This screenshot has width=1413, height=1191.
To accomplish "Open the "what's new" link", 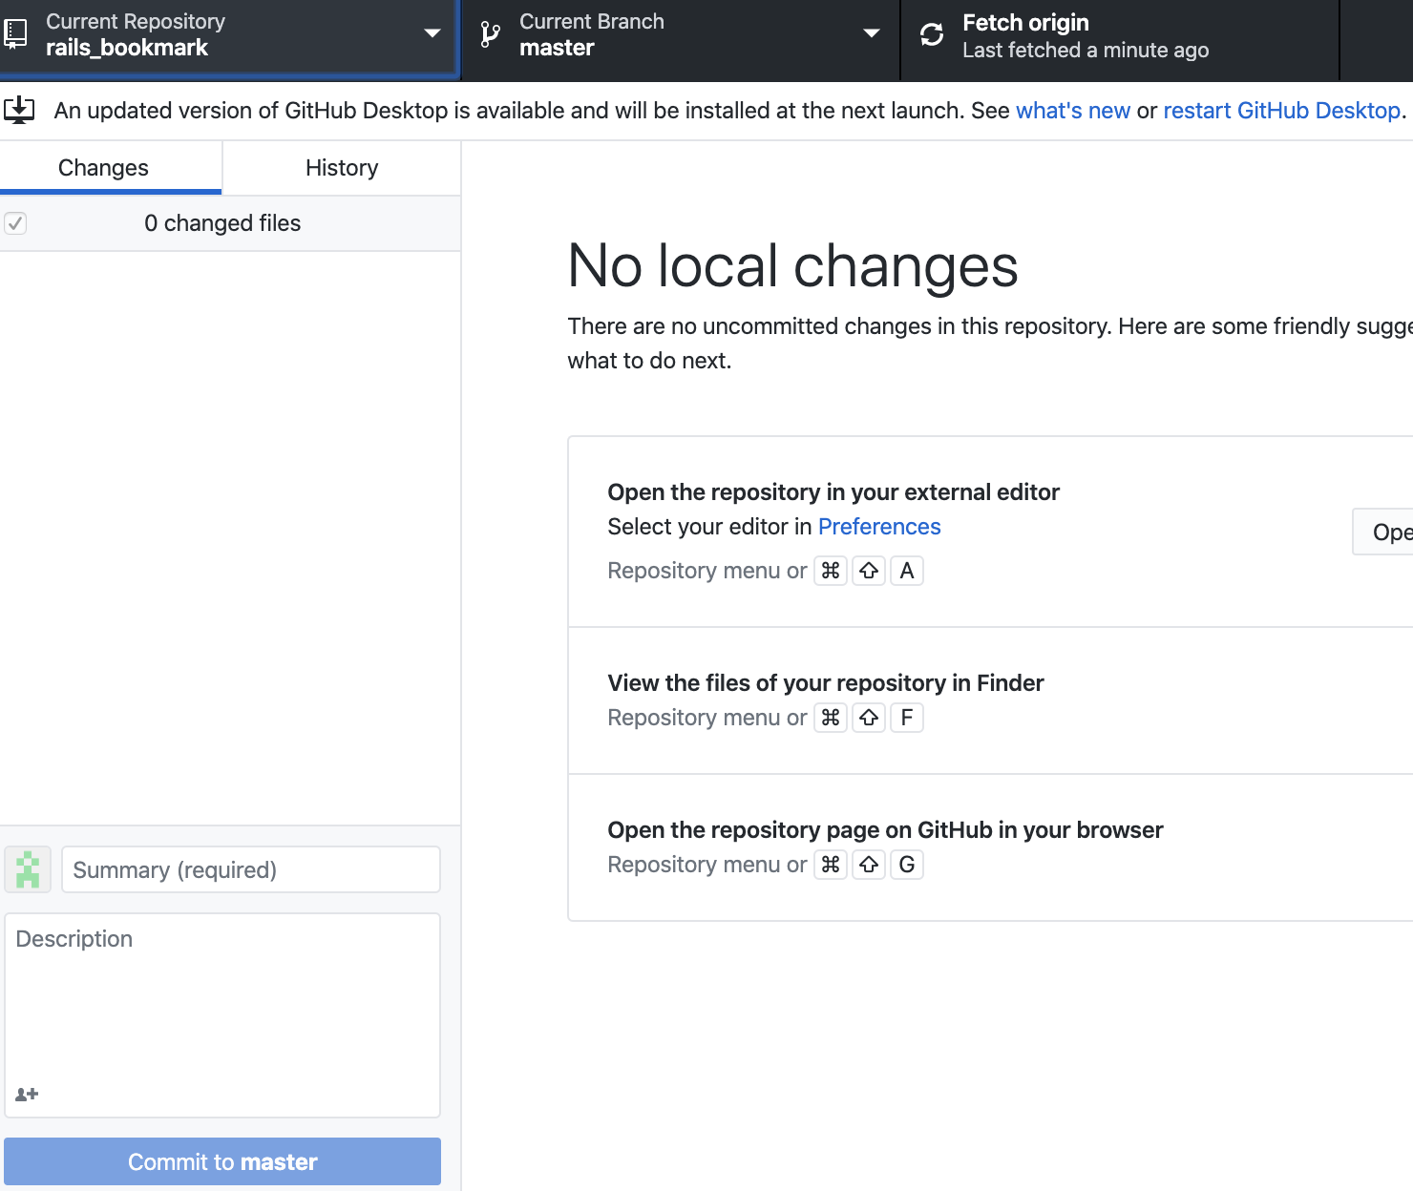I will (x=1073, y=111).
